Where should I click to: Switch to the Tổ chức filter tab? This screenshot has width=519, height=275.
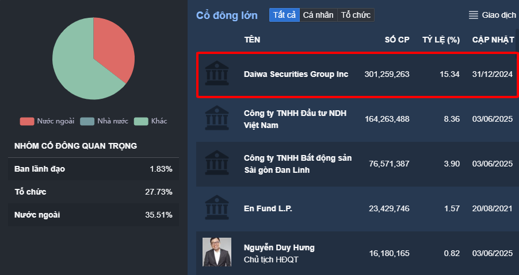coord(356,15)
